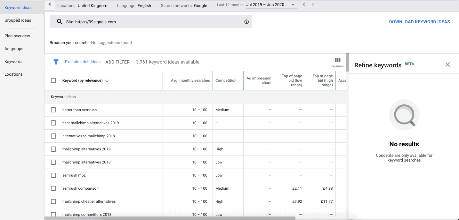The width and height of the screenshot is (459, 220).
Task: Go to previous date period arrow
Action: [304, 4]
